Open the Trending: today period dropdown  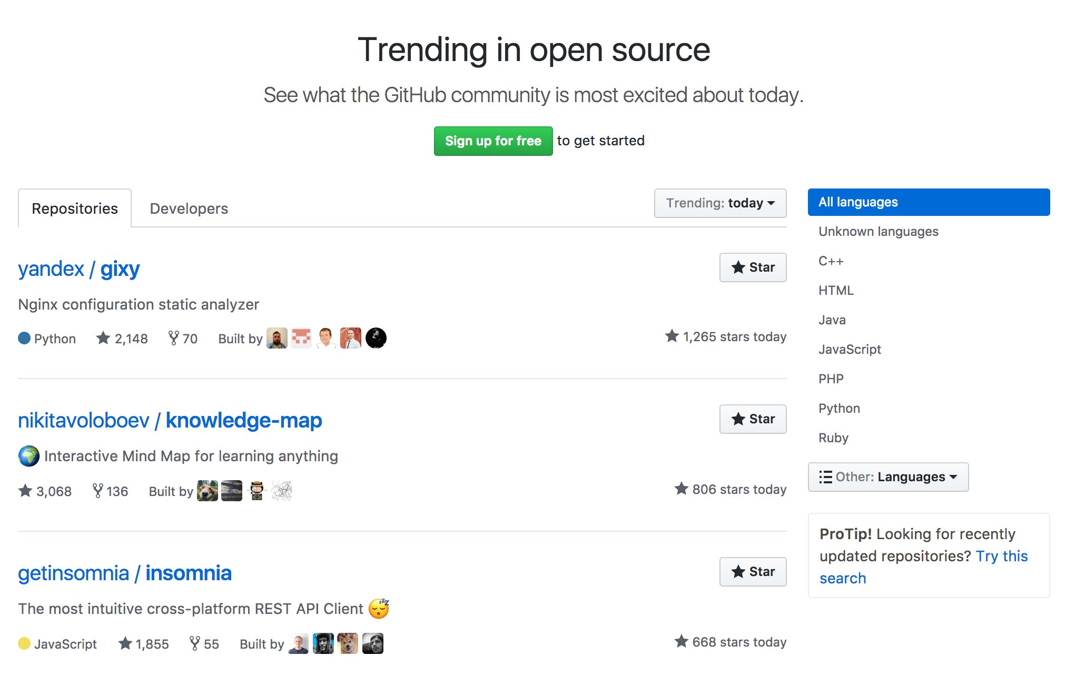pyautogui.click(x=720, y=203)
